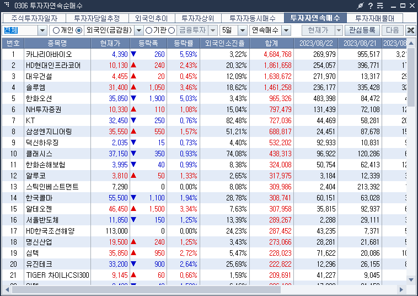Expand the 5일 period dropdown
This screenshot has width=418, height=296.
tap(242, 30)
